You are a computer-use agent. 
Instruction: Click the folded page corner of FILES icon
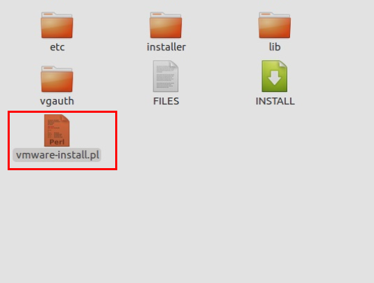pyautogui.click(x=174, y=64)
